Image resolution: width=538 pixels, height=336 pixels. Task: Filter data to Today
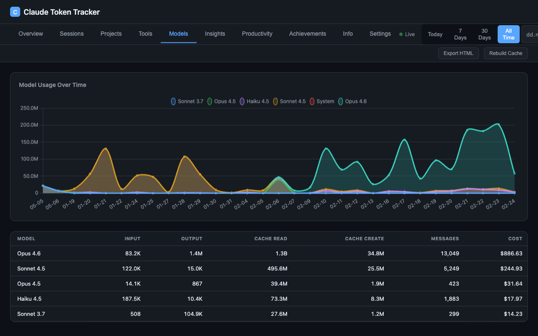coord(435,34)
